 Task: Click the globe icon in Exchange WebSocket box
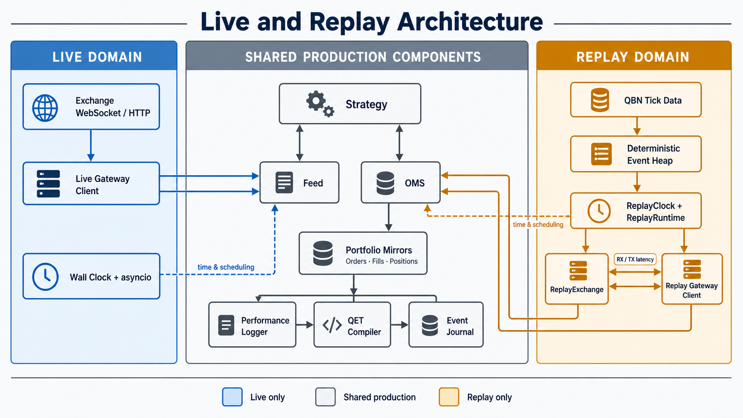click(x=45, y=108)
